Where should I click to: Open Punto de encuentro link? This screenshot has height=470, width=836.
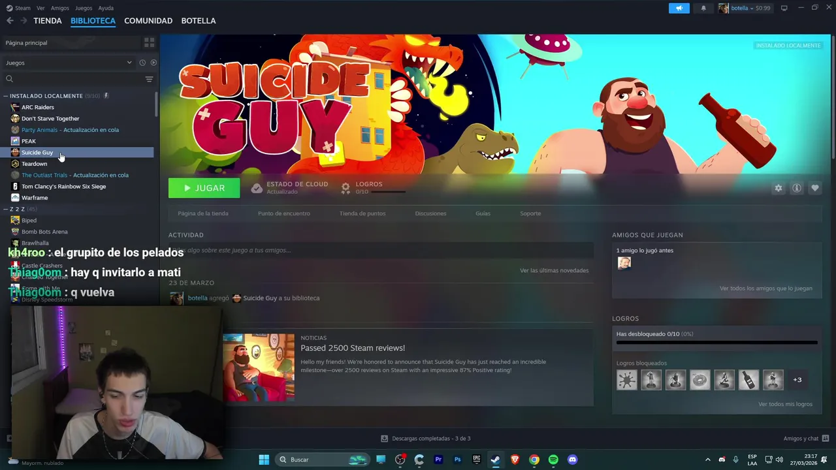[284, 213]
